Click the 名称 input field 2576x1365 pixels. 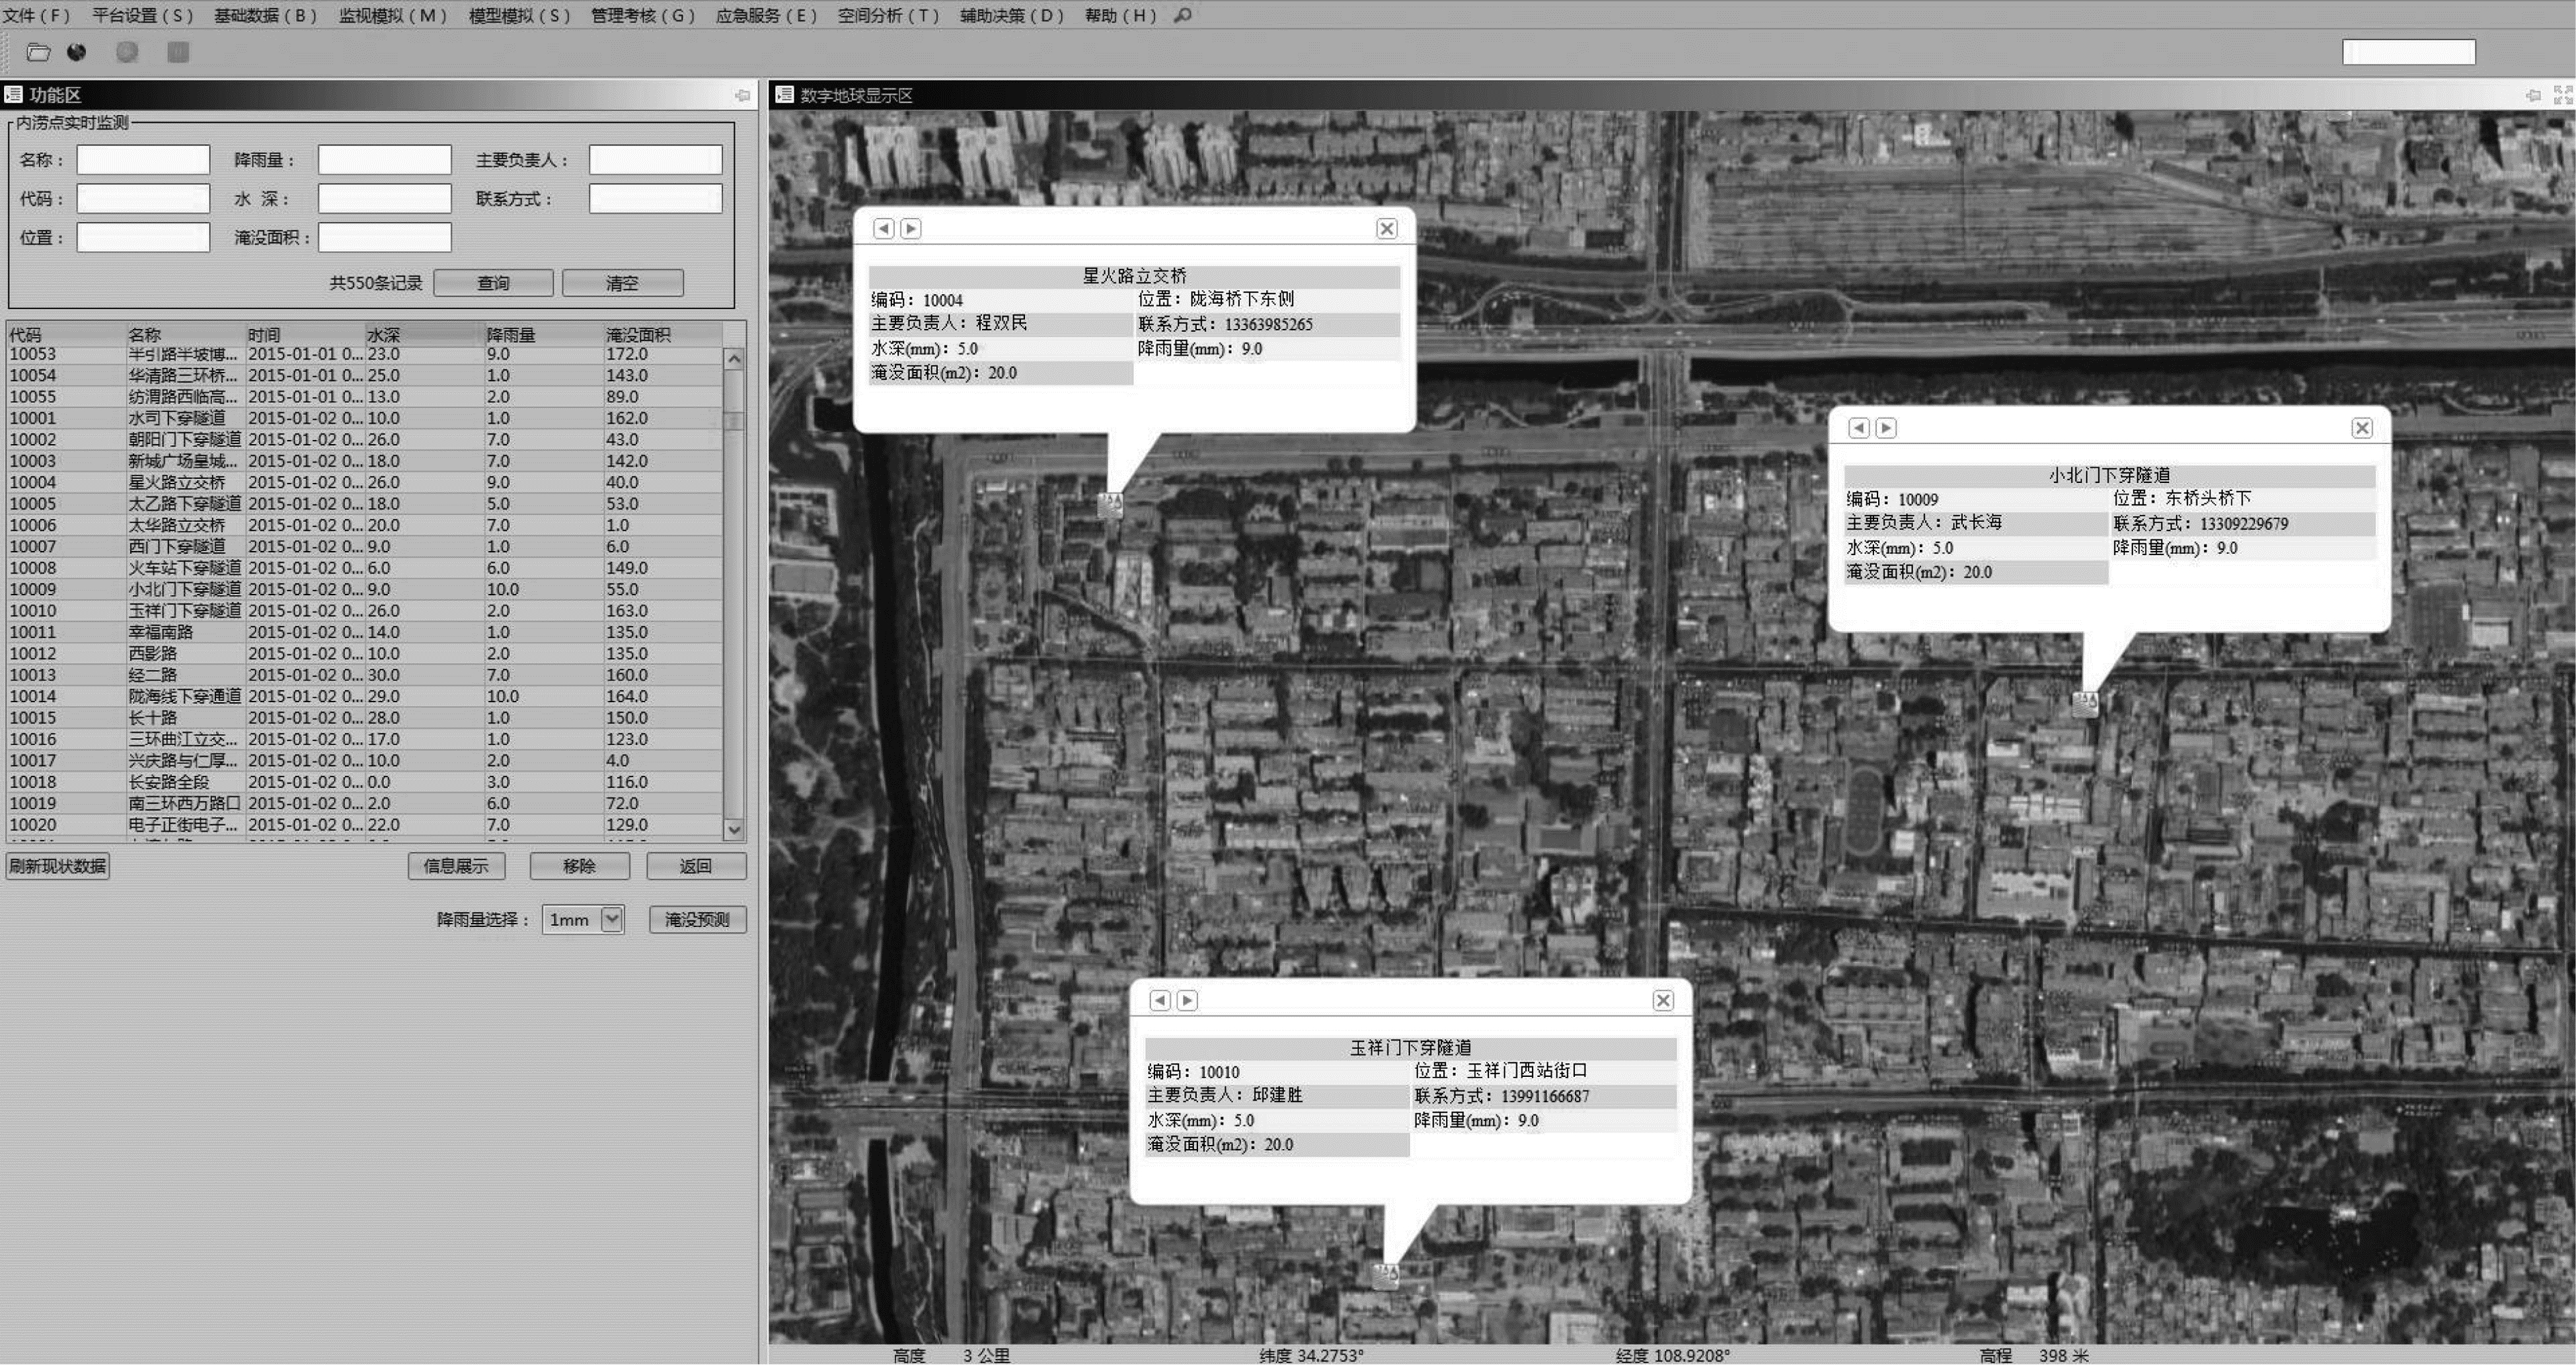coord(143,160)
